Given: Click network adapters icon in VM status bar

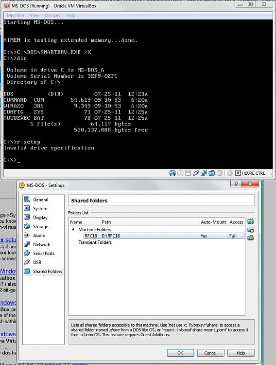Looking at the screenshot, I should (204, 173).
